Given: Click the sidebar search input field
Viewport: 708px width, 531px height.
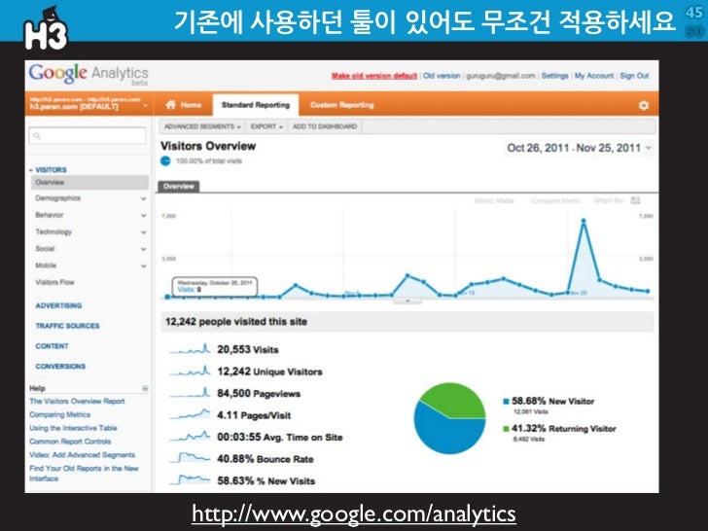Looking at the screenshot, I should (88, 136).
